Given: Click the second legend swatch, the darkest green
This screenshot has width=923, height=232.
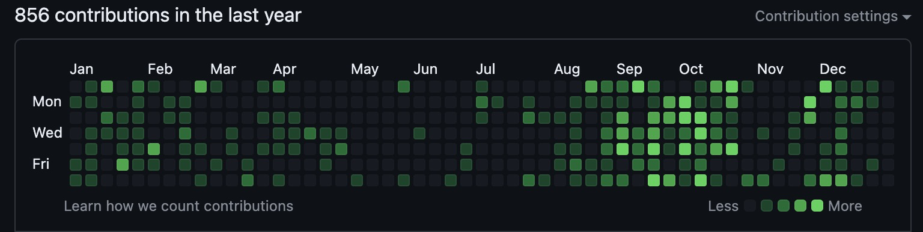Looking at the screenshot, I should point(767,206).
